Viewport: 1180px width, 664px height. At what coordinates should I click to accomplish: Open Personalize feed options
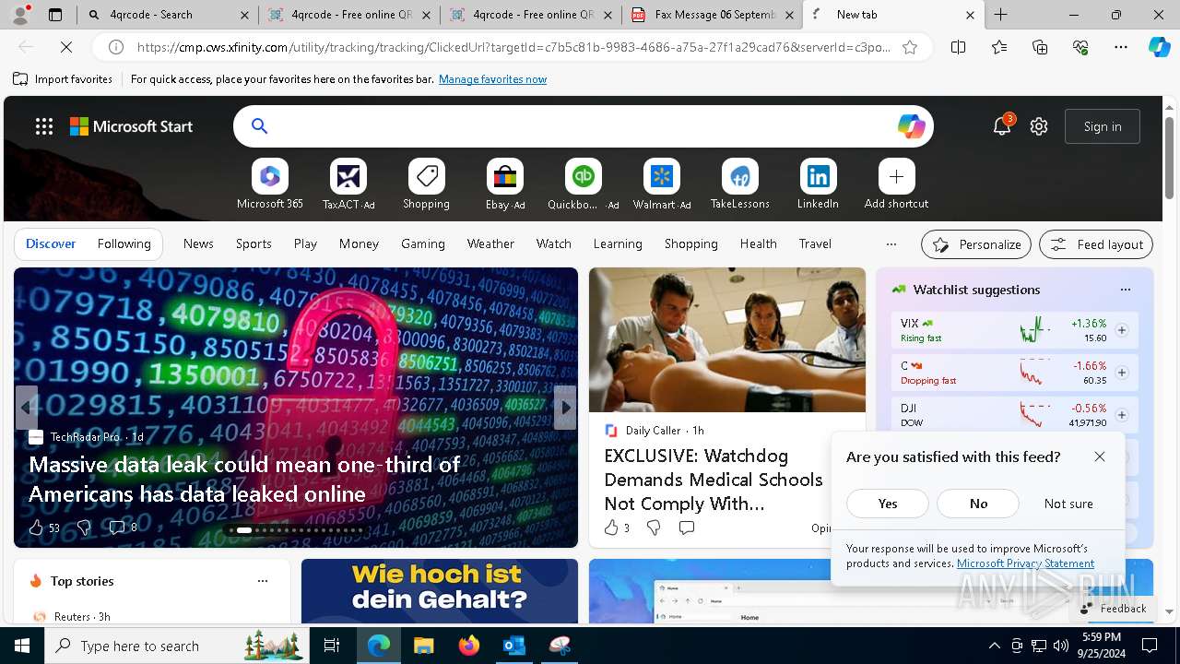click(x=976, y=244)
